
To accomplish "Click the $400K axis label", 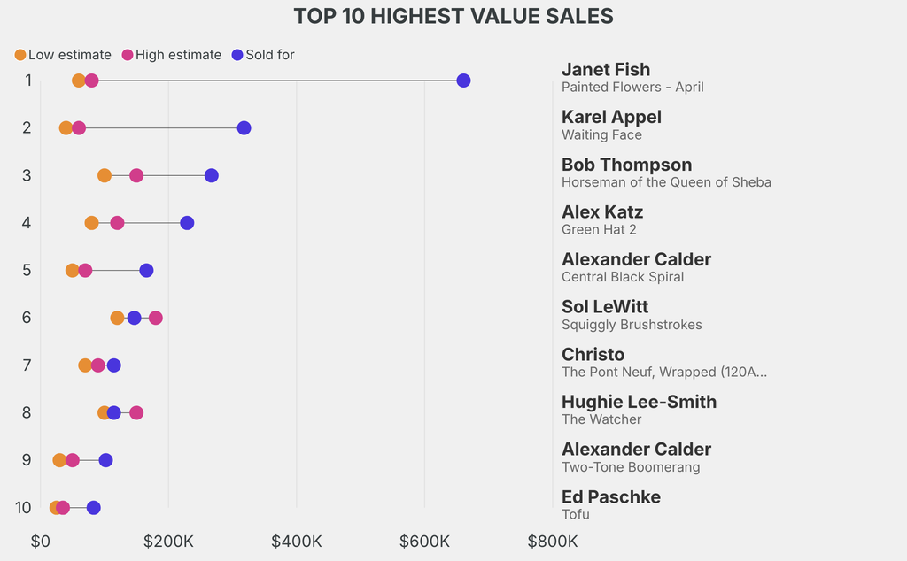I will (x=297, y=542).
